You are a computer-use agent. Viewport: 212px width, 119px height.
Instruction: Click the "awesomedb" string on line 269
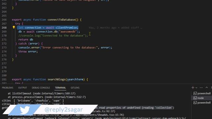(x=68, y=32)
